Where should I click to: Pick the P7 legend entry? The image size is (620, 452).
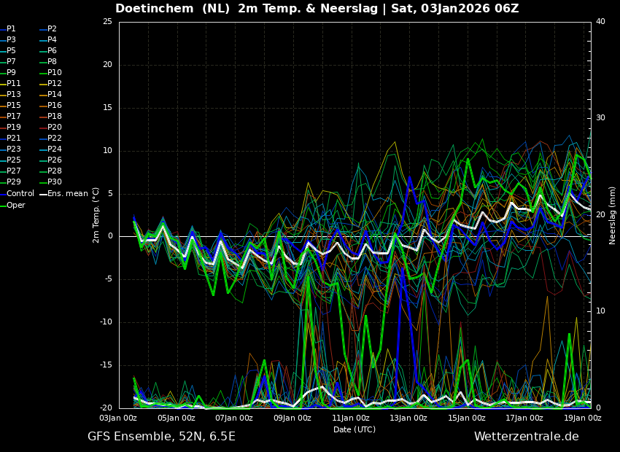click(x=8, y=62)
